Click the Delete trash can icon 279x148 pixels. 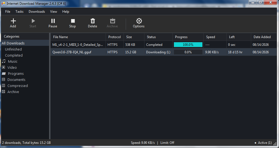click(93, 21)
